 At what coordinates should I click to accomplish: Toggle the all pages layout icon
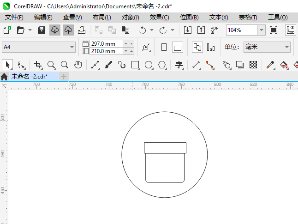197,47
